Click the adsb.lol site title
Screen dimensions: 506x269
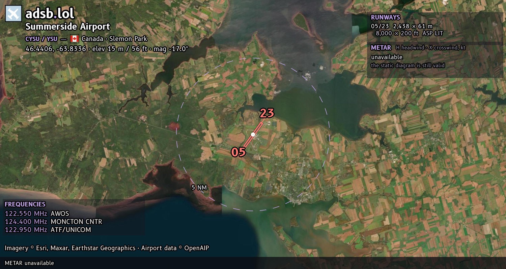click(x=50, y=14)
